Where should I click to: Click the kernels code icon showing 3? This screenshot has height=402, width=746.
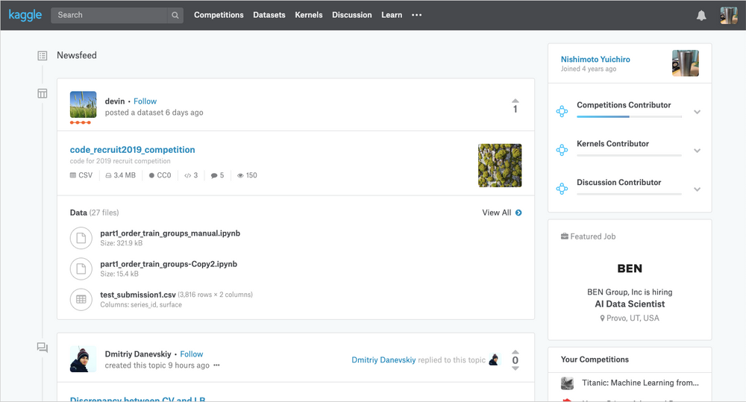coord(187,175)
